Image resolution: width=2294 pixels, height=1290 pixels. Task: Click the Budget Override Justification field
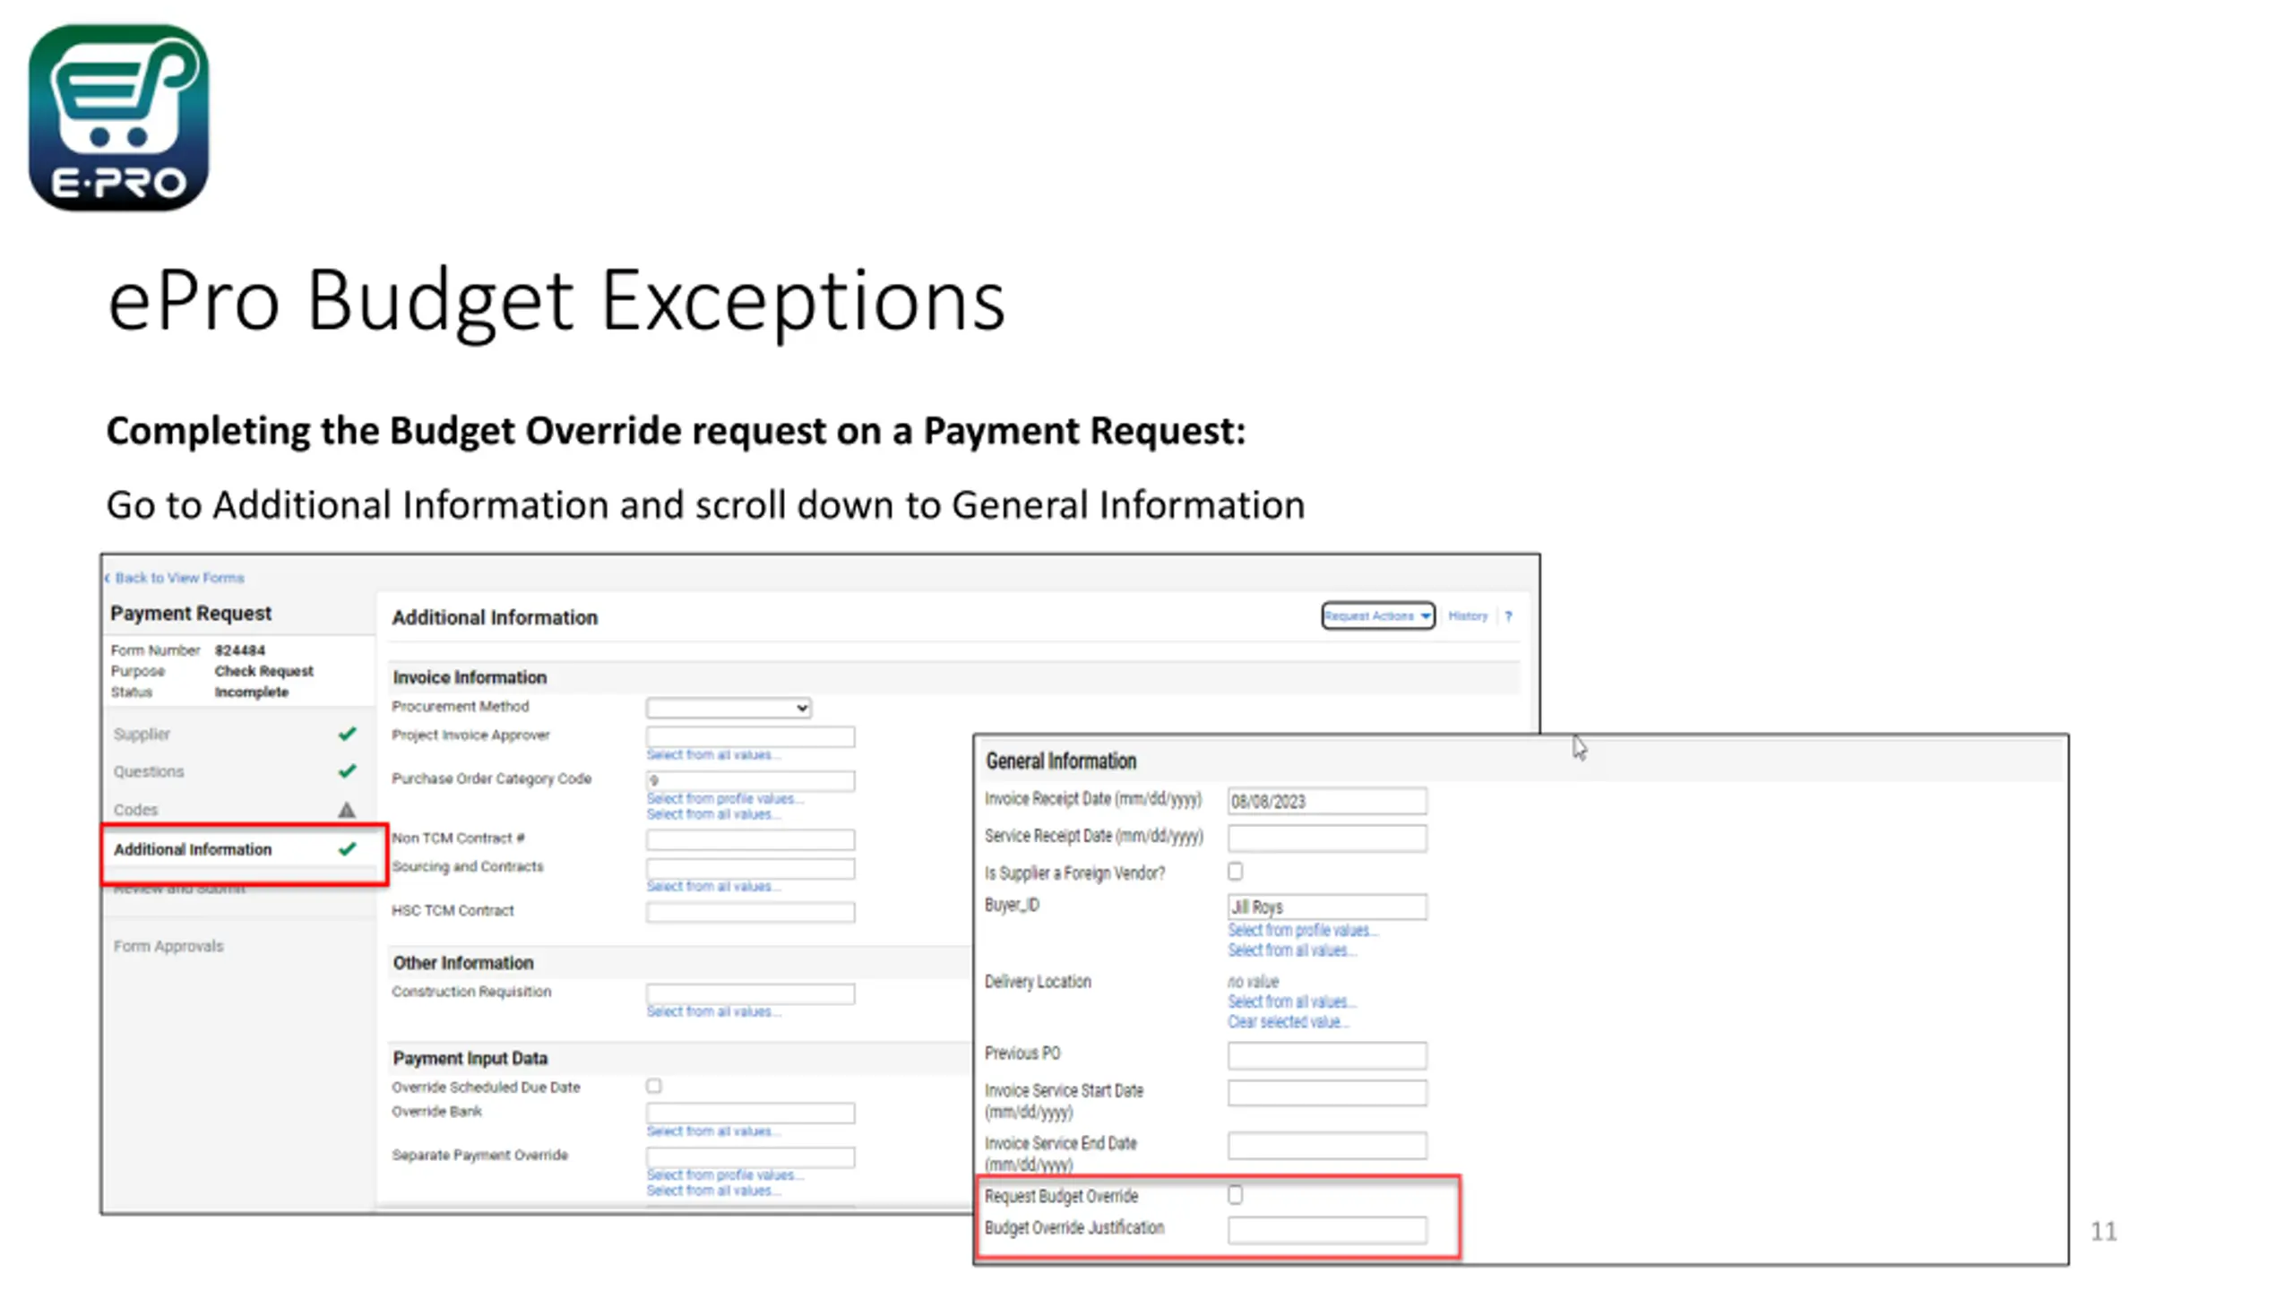coord(1327,1230)
